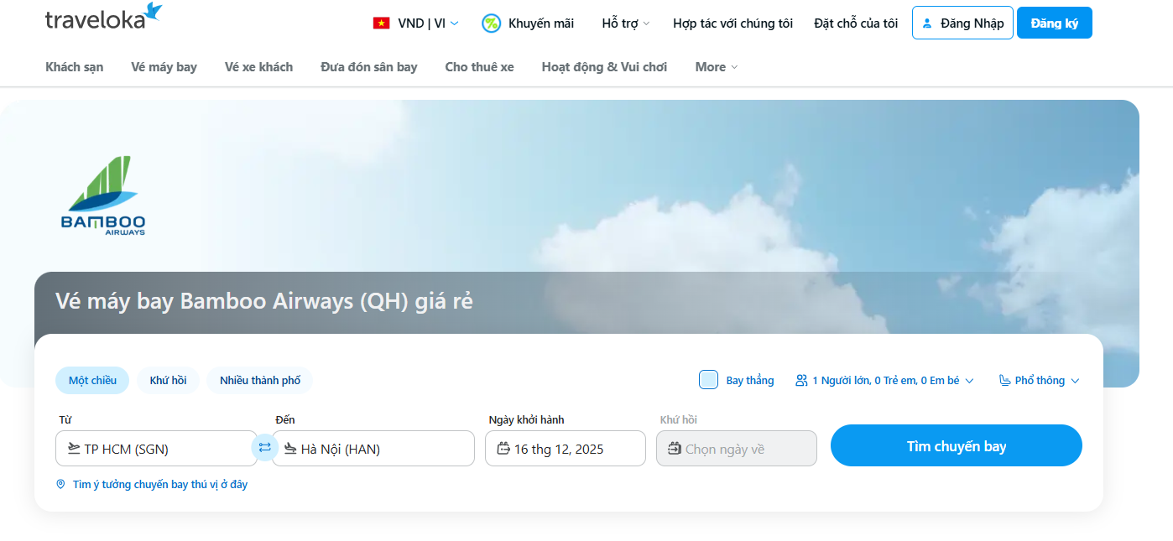Expand the Hỗ trợ menu
The width and height of the screenshot is (1173, 541).
click(625, 23)
